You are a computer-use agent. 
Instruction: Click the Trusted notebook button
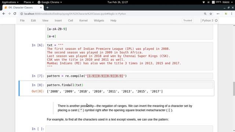pos(188,21)
